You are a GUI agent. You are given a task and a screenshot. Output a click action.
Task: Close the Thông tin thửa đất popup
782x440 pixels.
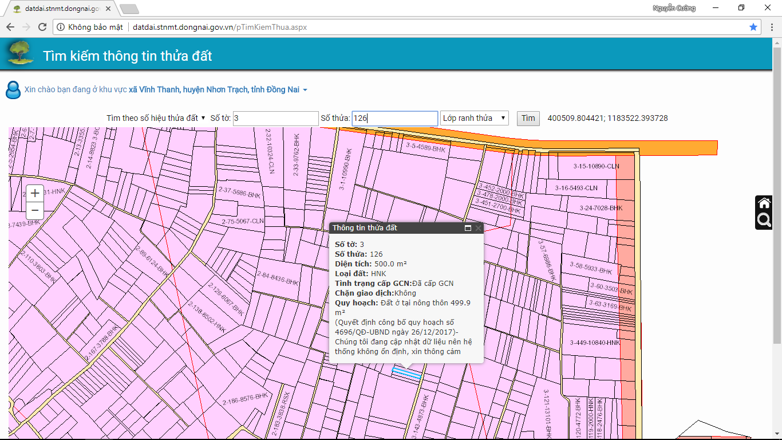point(478,228)
